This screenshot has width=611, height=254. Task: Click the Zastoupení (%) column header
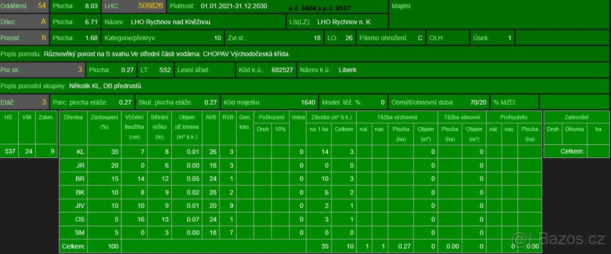[100, 122]
